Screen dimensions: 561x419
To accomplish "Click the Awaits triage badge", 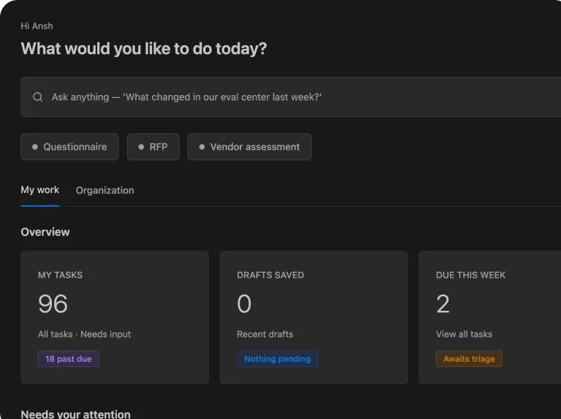I will click(x=469, y=359).
